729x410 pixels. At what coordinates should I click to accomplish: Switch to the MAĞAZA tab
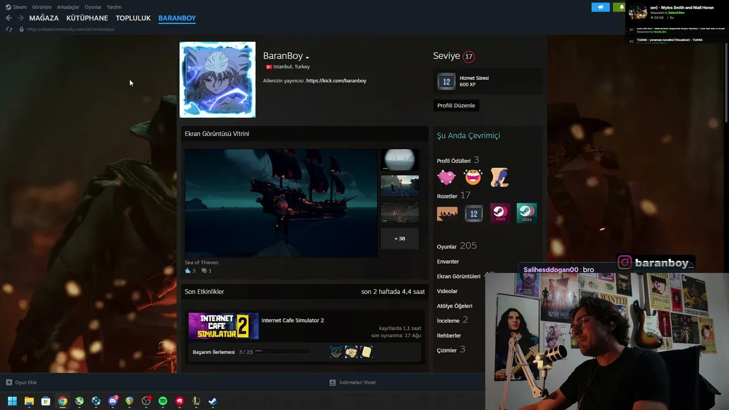[44, 18]
